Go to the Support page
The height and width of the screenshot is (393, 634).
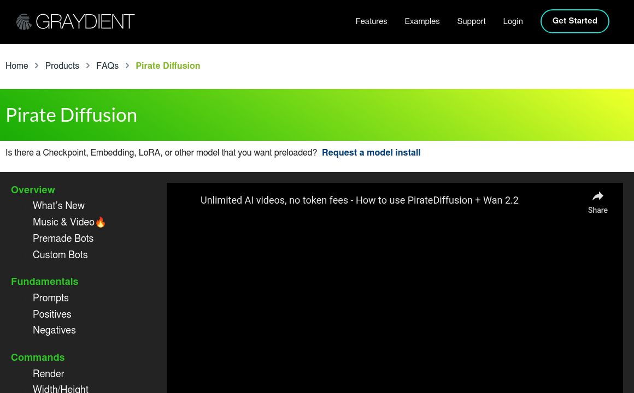click(471, 21)
